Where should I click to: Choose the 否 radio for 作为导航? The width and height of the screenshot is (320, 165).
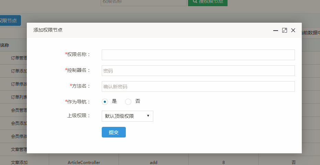point(128,102)
